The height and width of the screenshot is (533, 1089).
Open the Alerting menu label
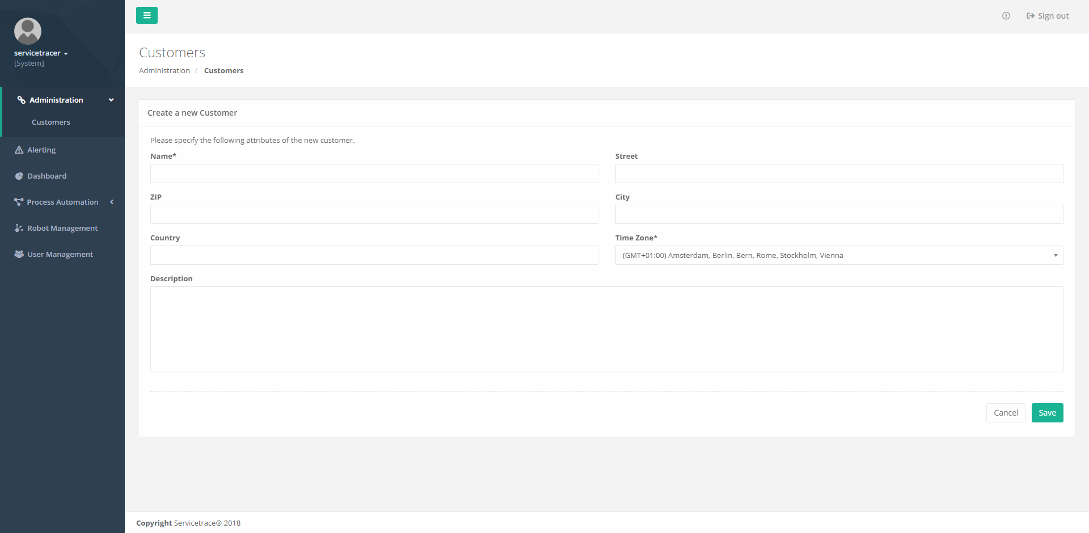click(41, 150)
